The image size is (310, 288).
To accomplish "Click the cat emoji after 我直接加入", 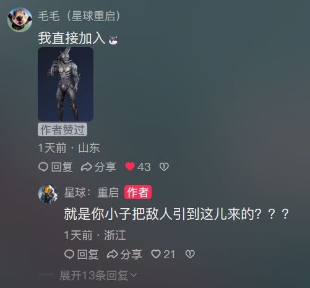I will 113,40.
